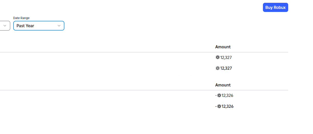Click the Robux icon next to bold -12,326

coord(219,106)
